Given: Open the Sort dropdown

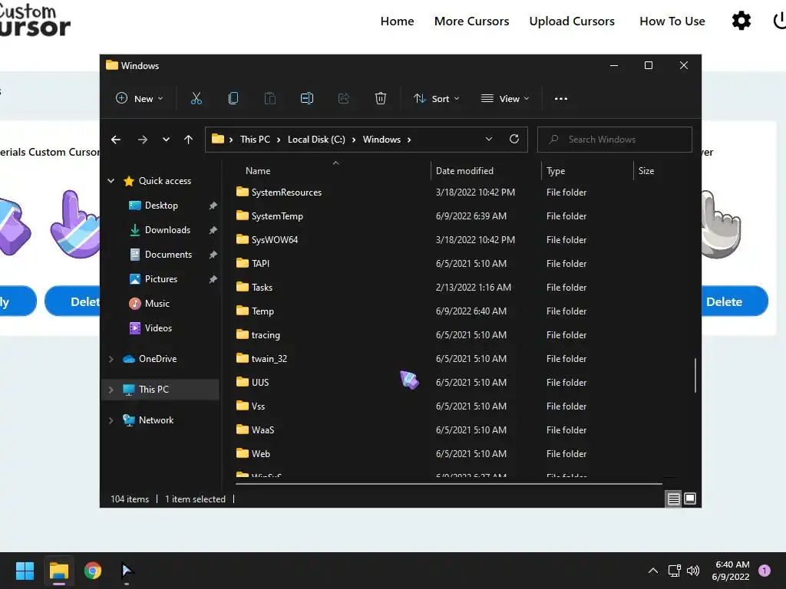Looking at the screenshot, I should tap(436, 99).
